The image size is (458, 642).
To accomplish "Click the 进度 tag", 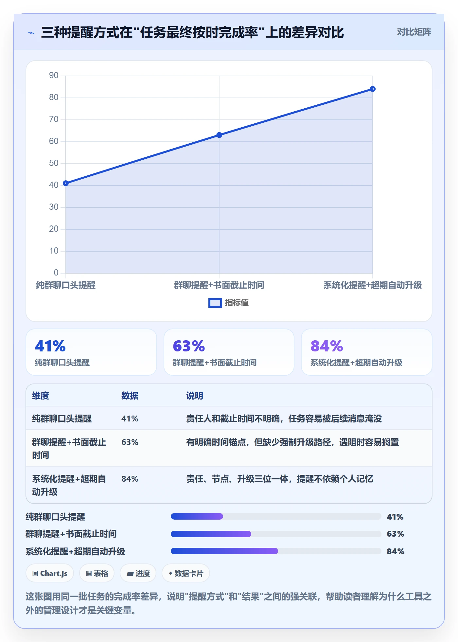I will tap(138, 573).
